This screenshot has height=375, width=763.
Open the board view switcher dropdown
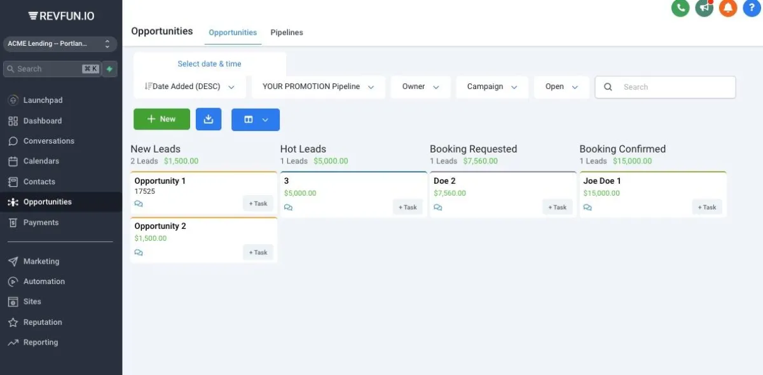coord(256,119)
